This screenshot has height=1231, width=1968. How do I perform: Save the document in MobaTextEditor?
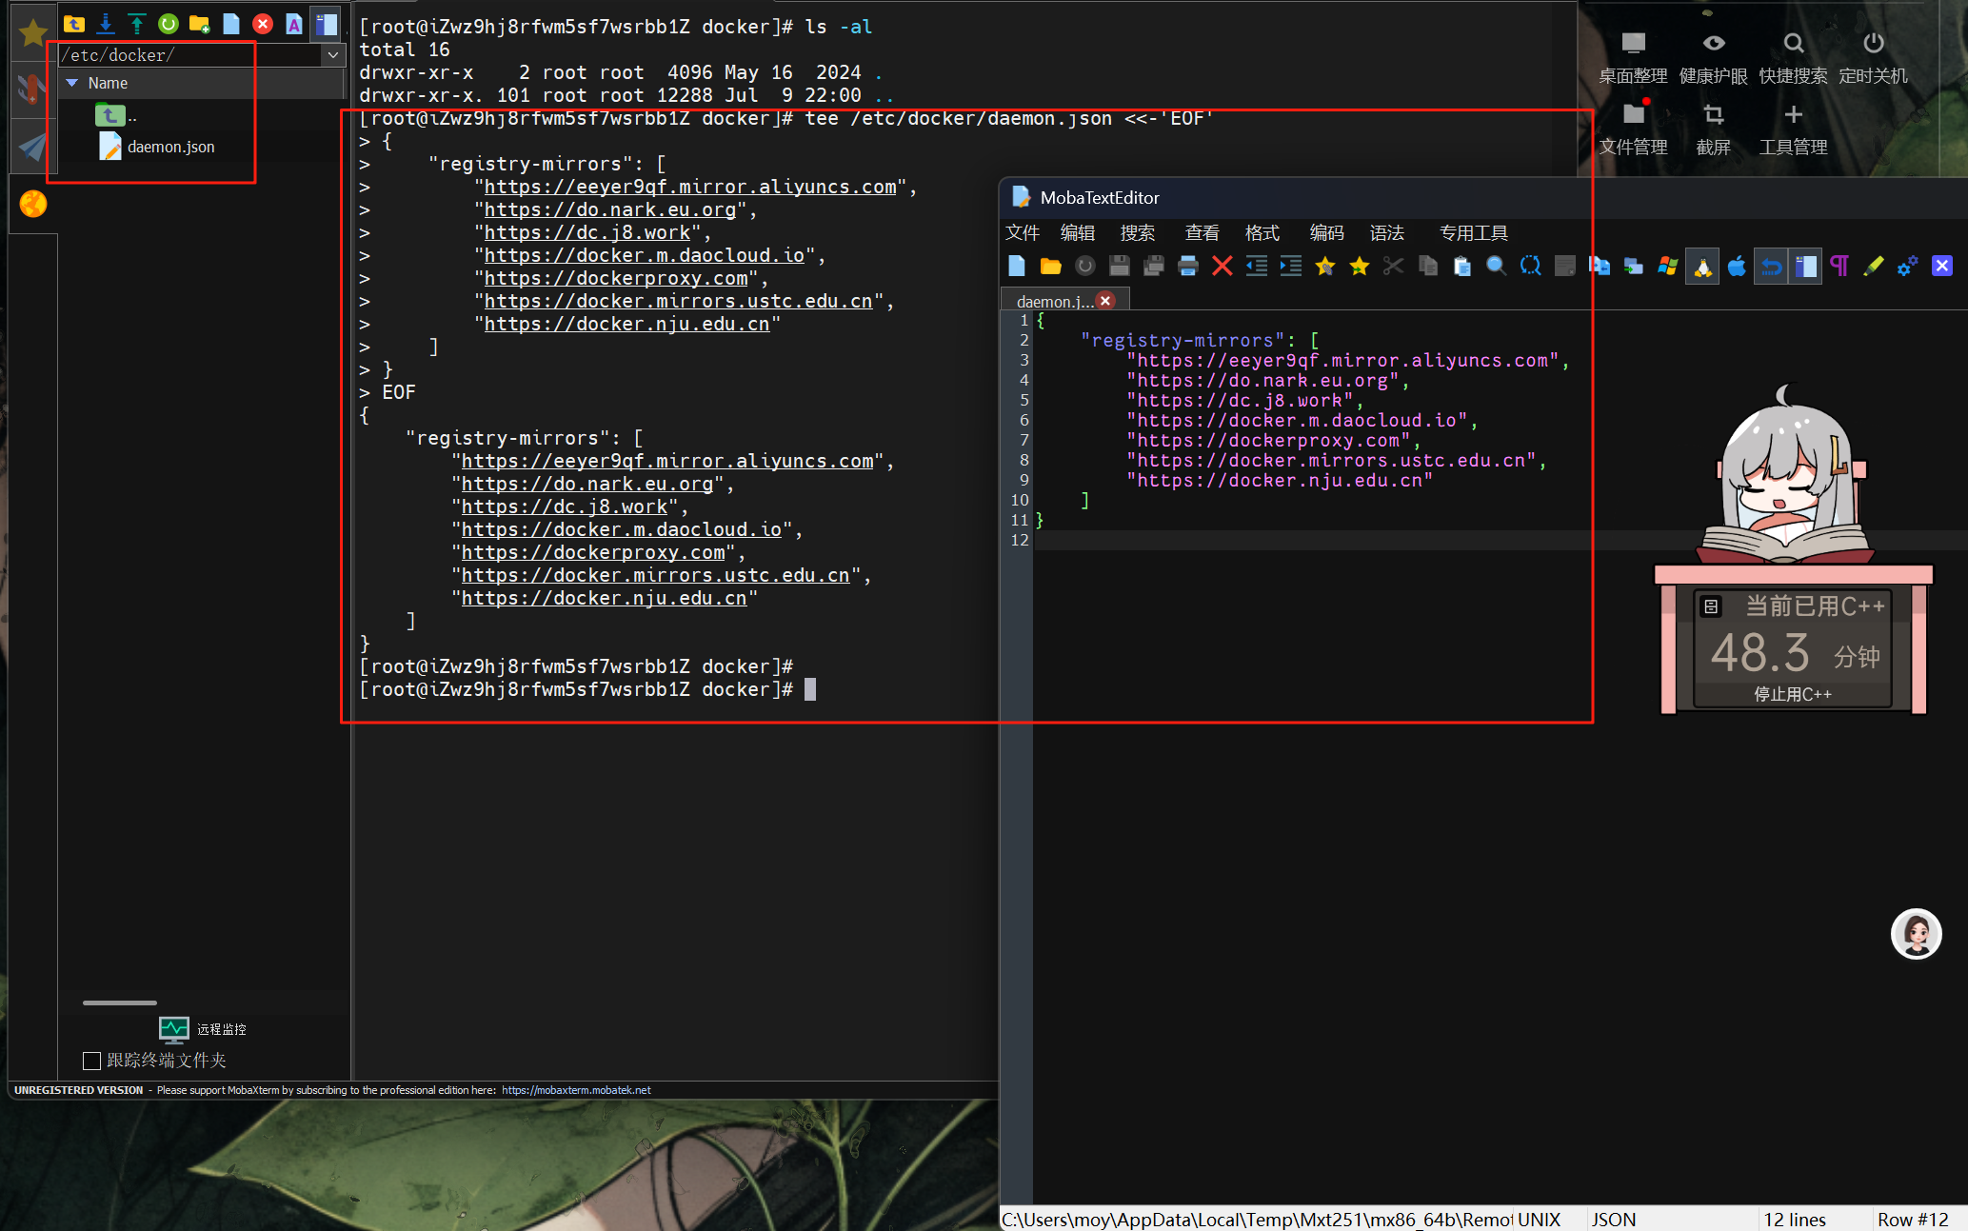[1120, 266]
